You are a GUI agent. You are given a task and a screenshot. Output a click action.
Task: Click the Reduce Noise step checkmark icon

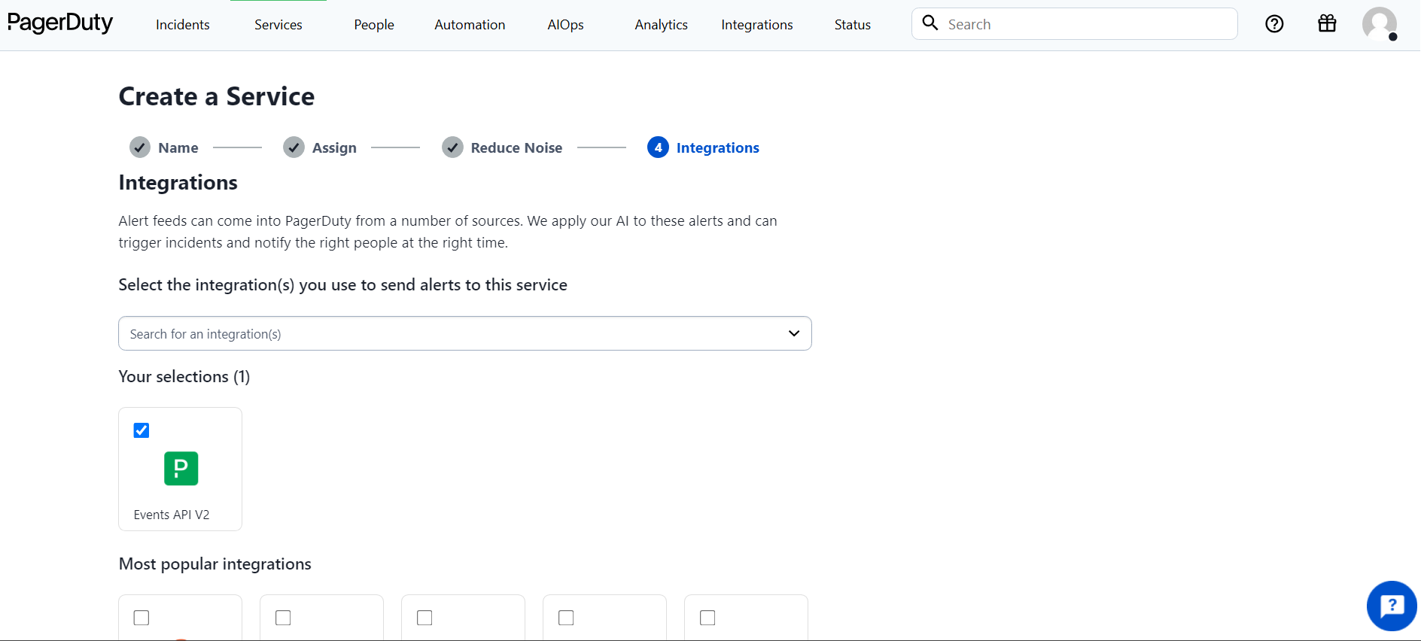coord(452,147)
